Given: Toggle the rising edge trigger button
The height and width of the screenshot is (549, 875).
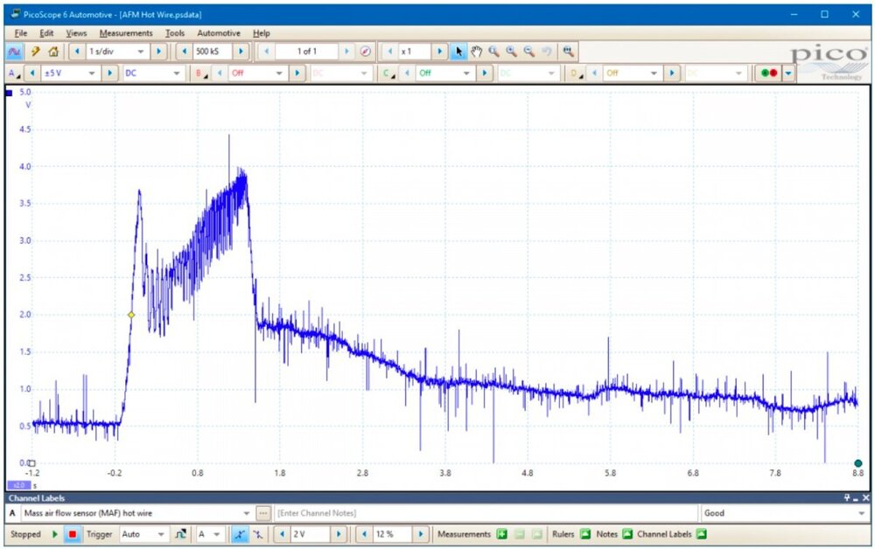Looking at the screenshot, I should click(x=240, y=534).
